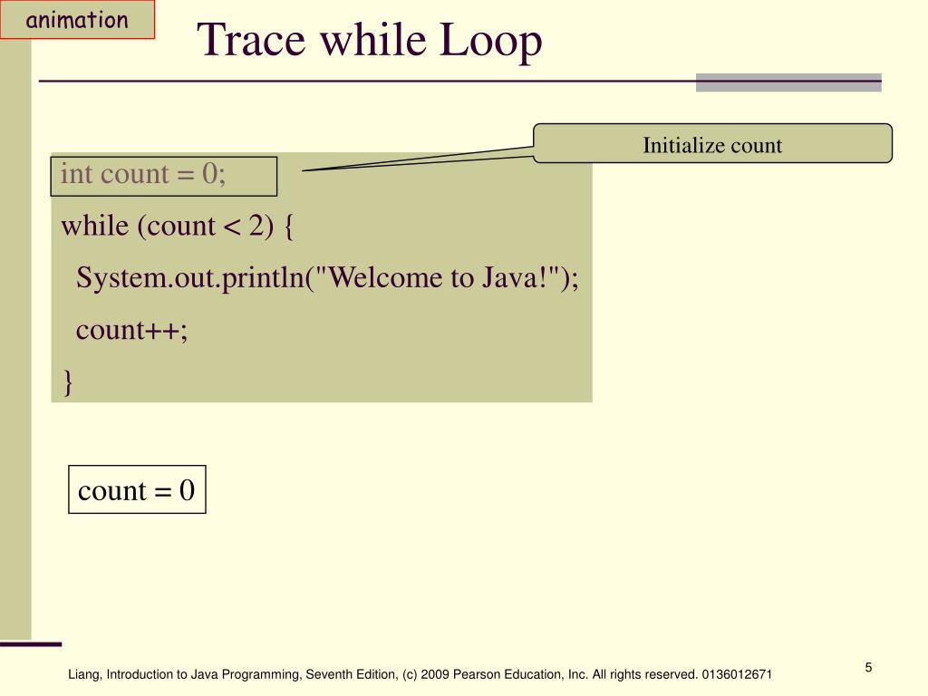Click the closing curly brace of the loop
This screenshot has width=928, height=696.
[67, 382]
